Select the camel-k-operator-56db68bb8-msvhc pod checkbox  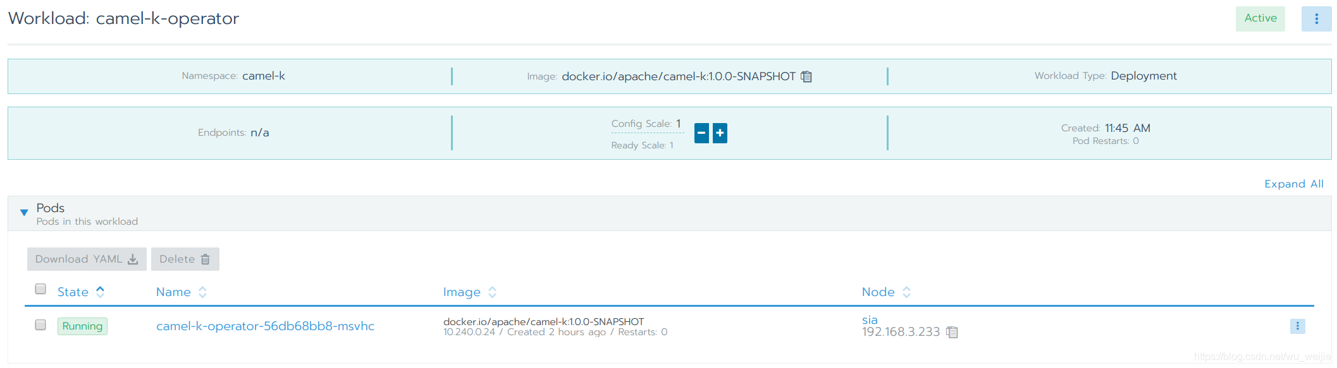(40, 325)
